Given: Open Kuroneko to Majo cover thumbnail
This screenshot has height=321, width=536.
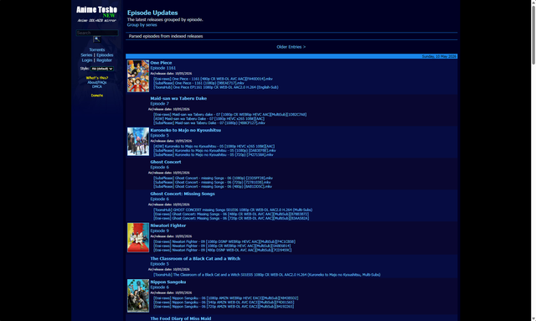Looking at the screenshot, I should [x=138, y=142].
